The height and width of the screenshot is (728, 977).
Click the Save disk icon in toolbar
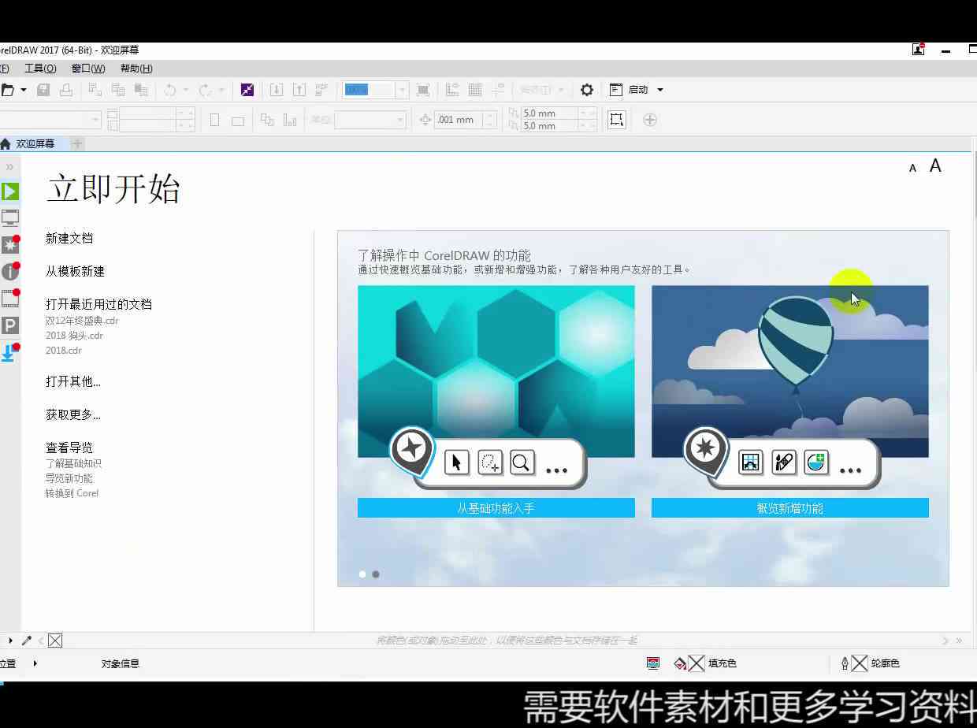(x=44, y=90)
